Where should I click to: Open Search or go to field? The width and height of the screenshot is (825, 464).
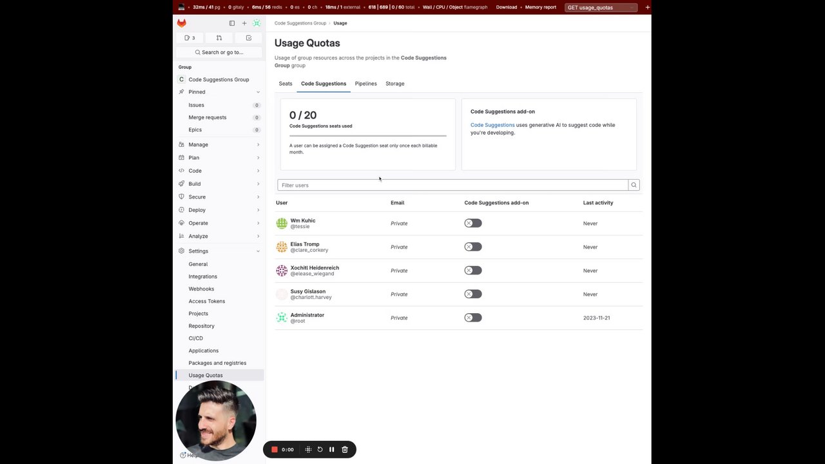pyautogui.click(x=219, y=52)
